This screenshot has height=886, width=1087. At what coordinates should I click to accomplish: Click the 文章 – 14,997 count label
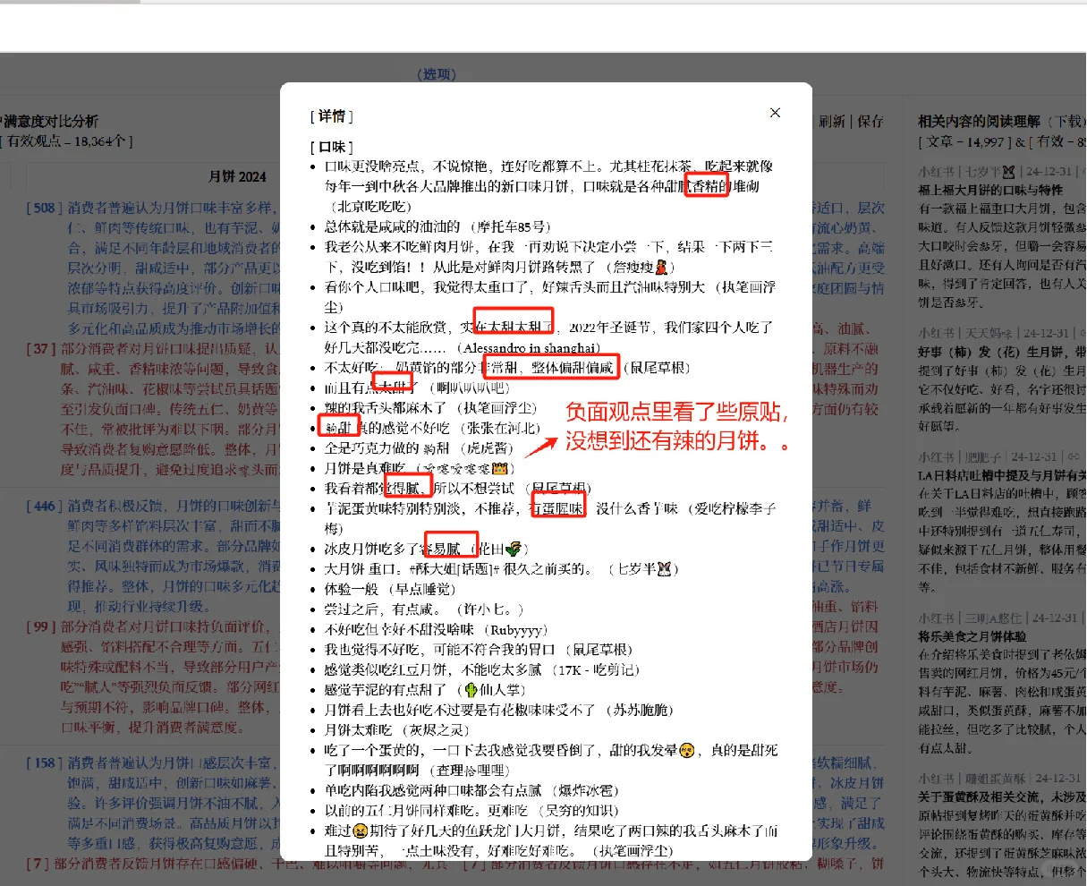[x=965, y=141]
